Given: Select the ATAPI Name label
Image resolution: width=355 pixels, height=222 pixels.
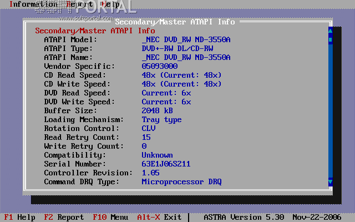Looking at the screenshot, I should pyautogui.click(x=68, y=57).
